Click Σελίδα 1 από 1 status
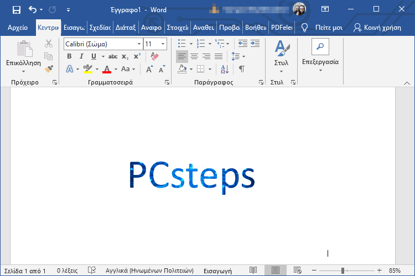The height and width of the screenshot is (276, 415). click(25, 270)
